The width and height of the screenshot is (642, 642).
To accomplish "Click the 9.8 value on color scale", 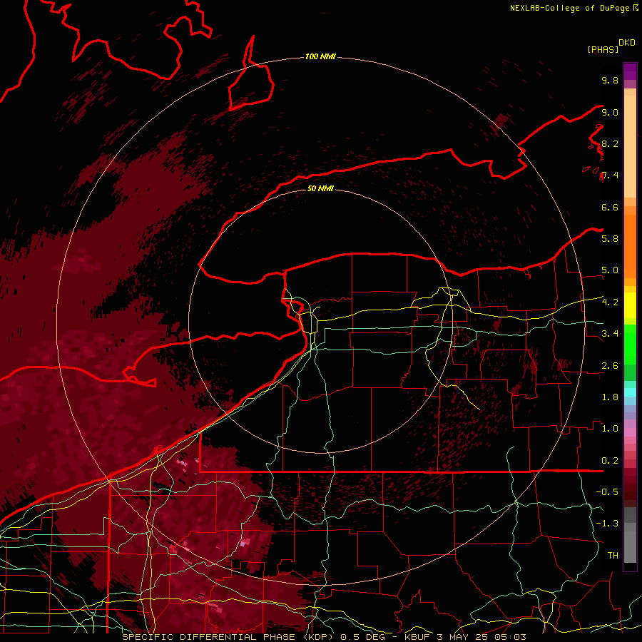I will [x=610, y=80].
